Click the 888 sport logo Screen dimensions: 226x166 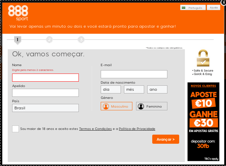(x=18, y=13)
